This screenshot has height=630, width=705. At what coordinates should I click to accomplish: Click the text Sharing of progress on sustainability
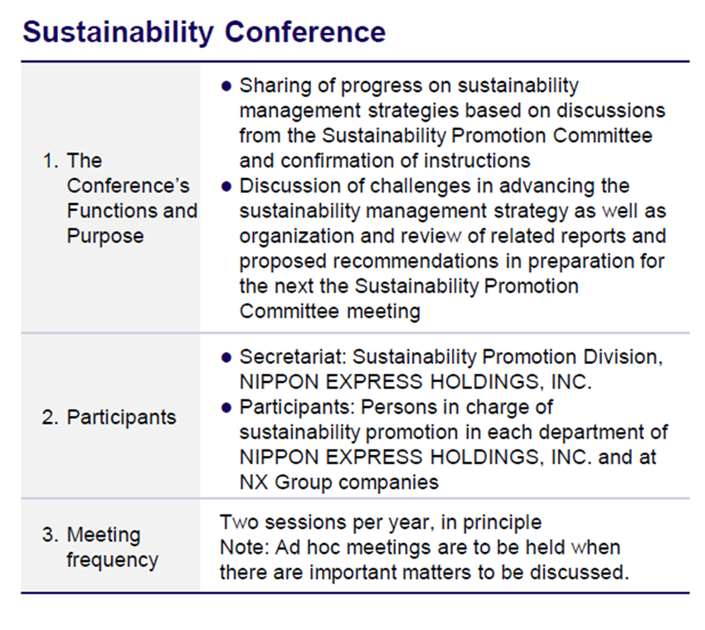409,86
